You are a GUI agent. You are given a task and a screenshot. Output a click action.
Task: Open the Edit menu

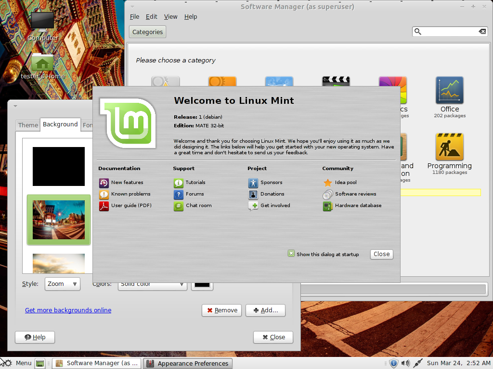click(151, 17)
